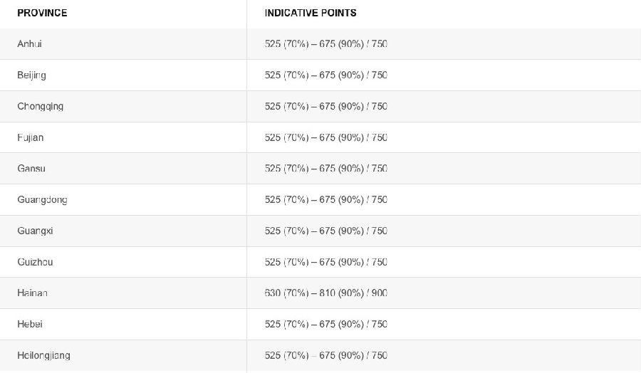Screen dimensions: 641x373
Task: Click the points value in the Guangdong row
Action: pos(325,200)
